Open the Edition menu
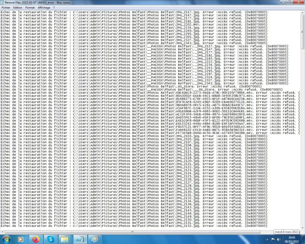 coord(17,8)
